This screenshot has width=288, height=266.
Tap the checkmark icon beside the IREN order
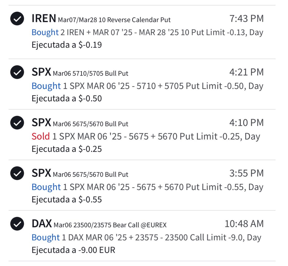[x=17, y=19]
